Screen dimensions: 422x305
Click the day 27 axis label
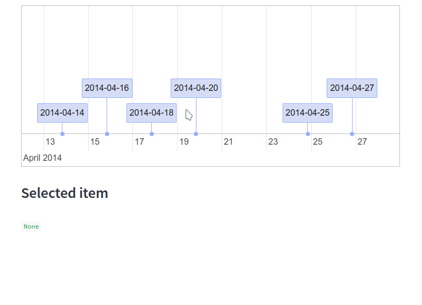point(362,142)
